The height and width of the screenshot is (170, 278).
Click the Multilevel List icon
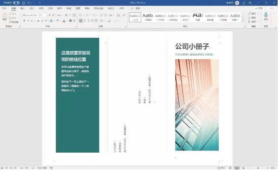tap(94, 15)
